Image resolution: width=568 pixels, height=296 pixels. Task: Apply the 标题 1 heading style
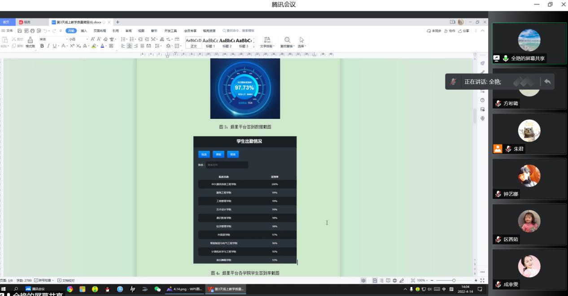tap(210, 43)
